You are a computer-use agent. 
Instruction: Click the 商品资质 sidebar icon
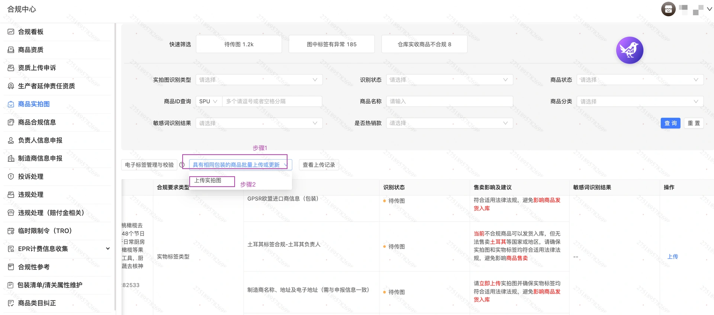tap(11, 49)
